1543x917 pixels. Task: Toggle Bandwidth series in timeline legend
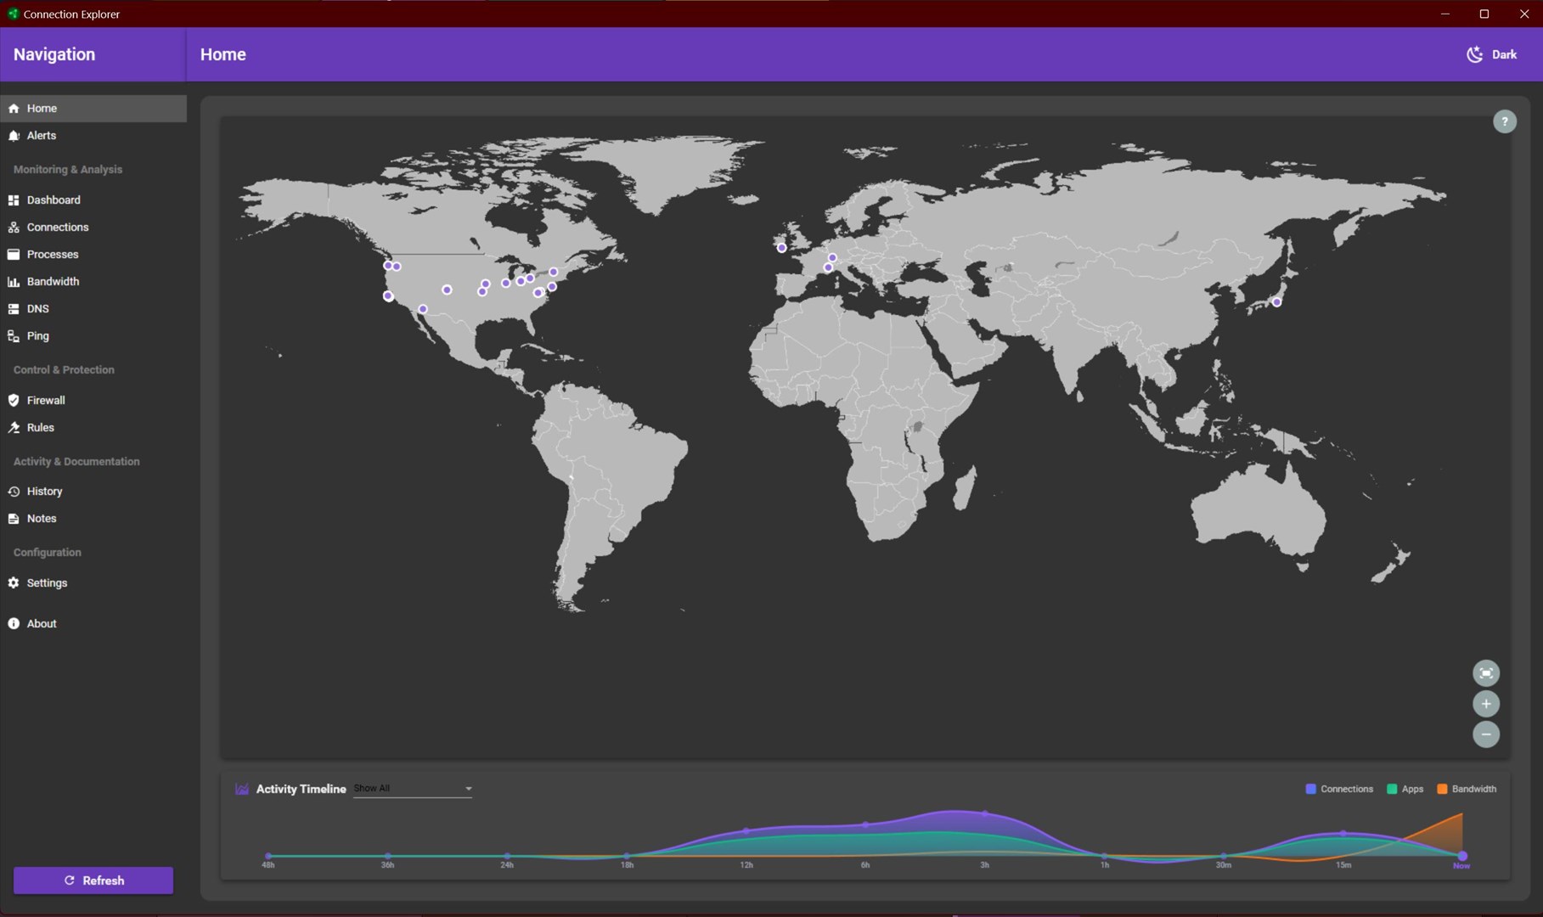(1467, 789)
